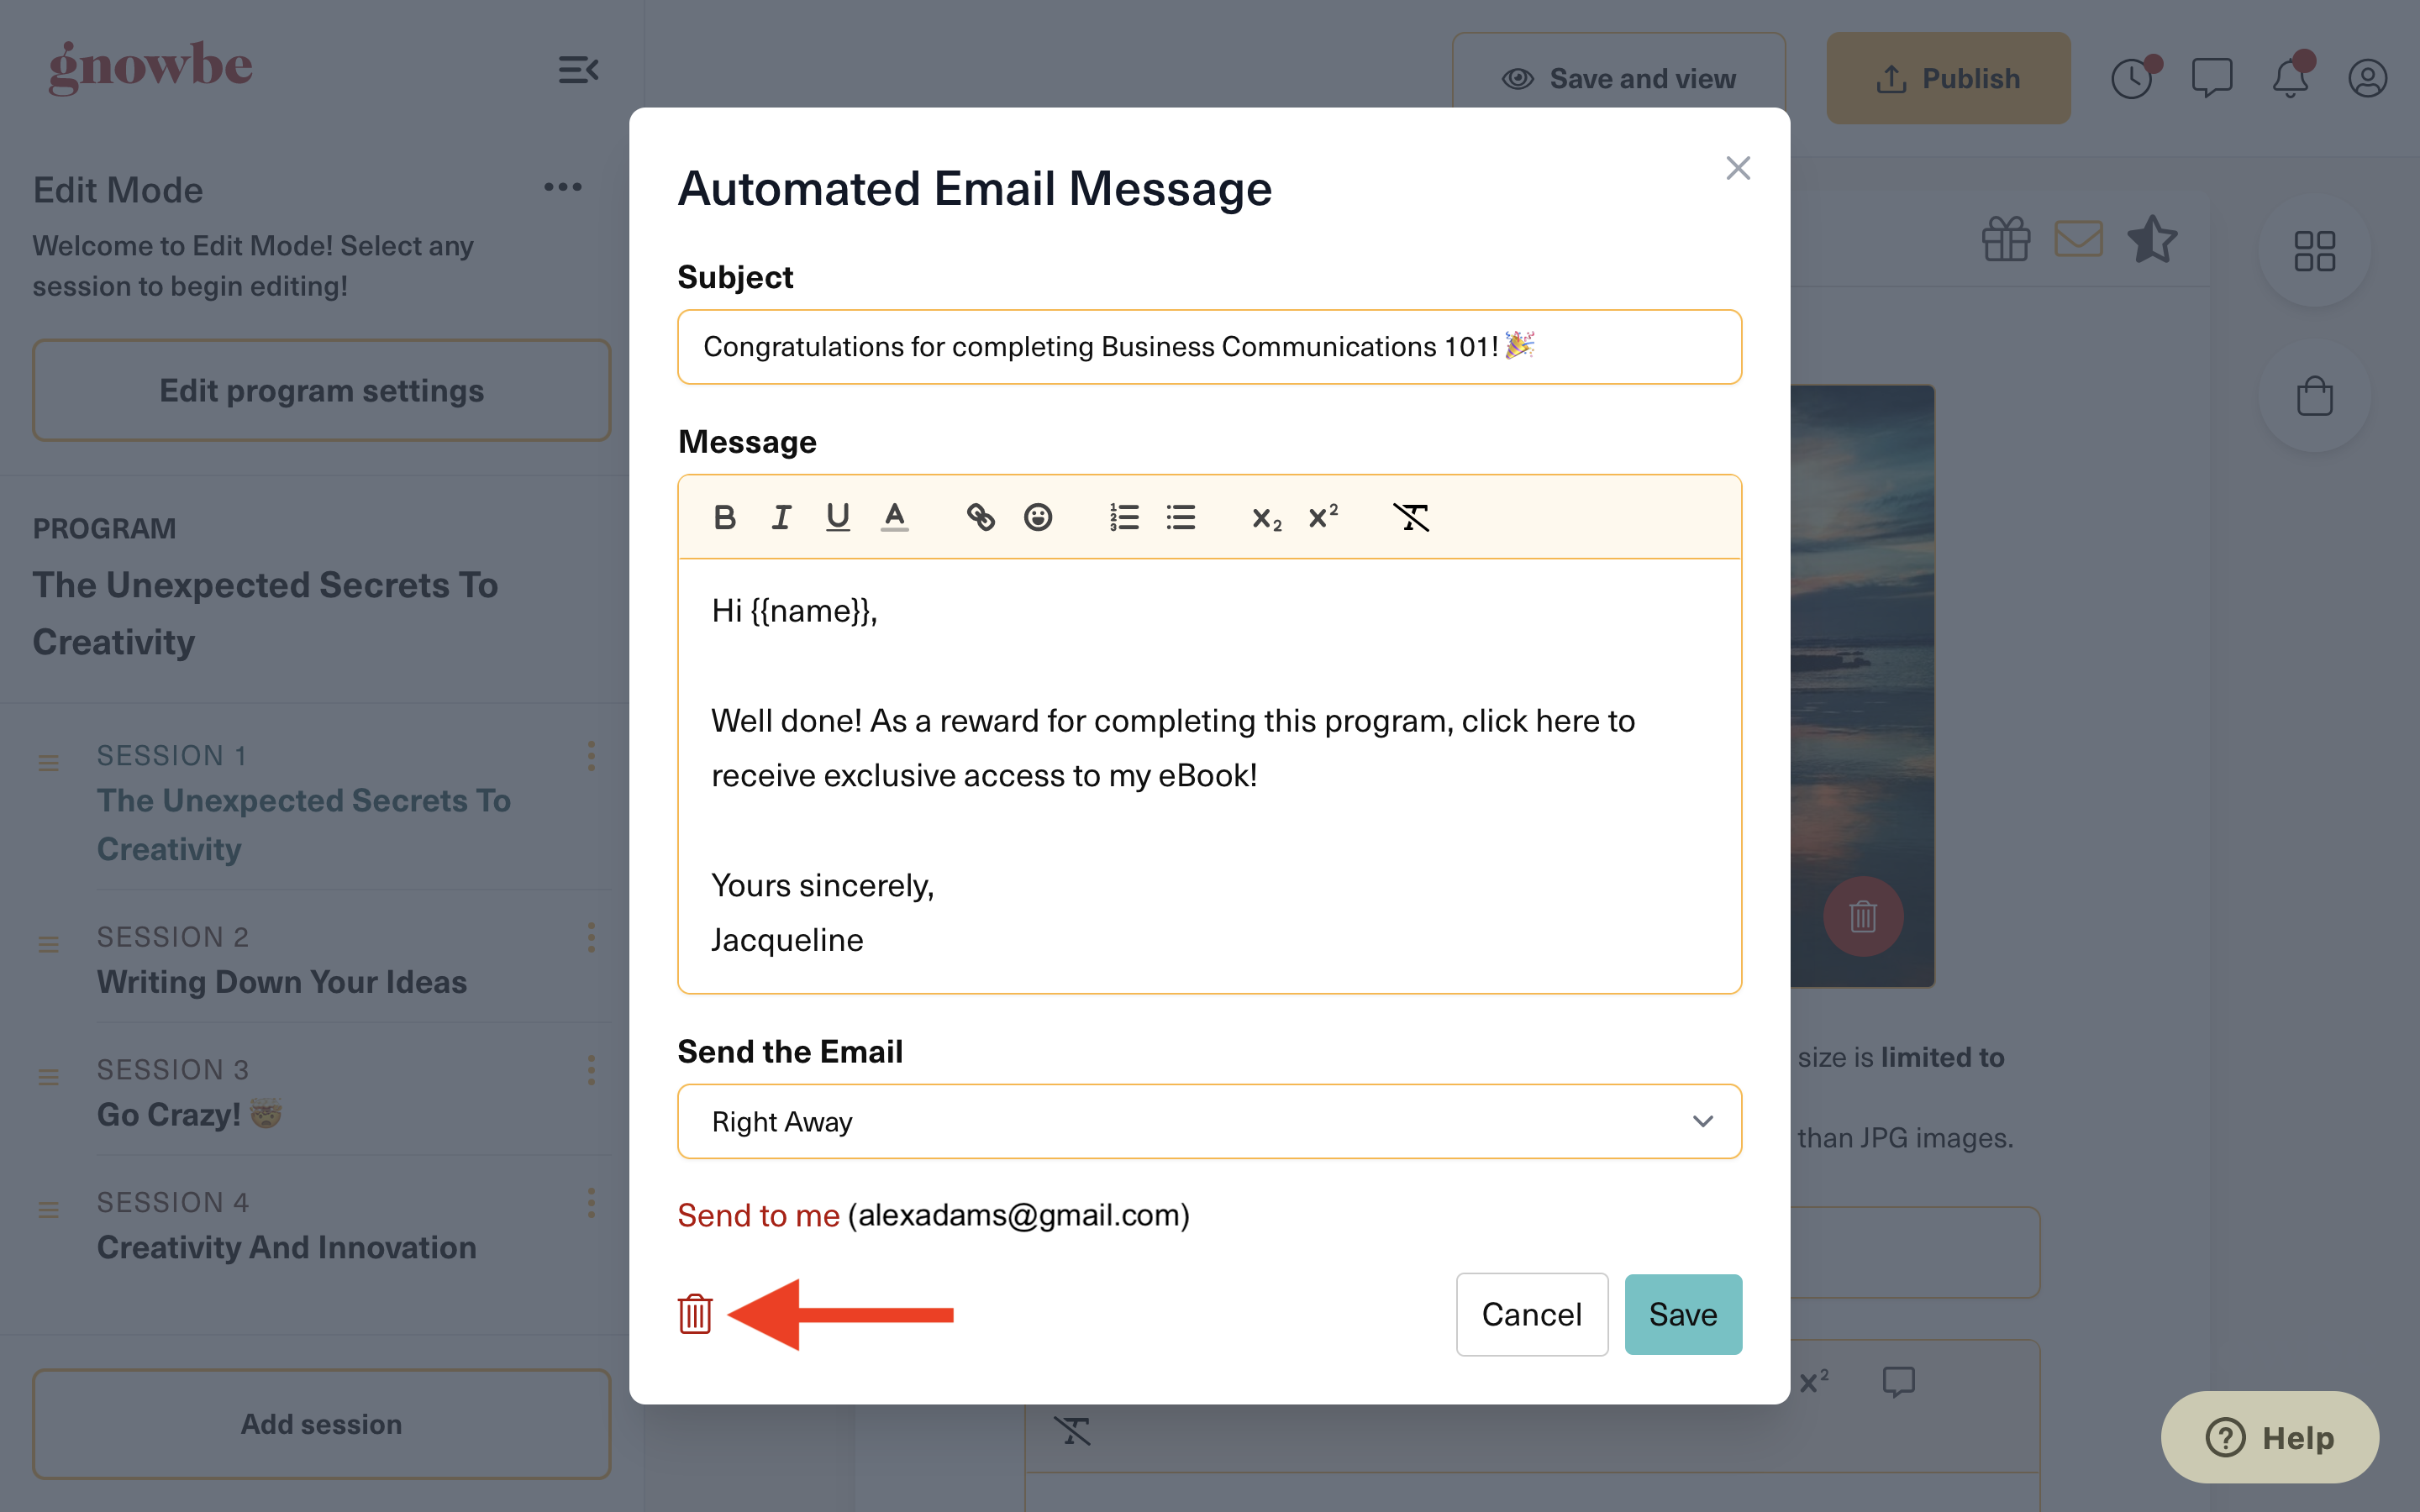2420x1512 pixels.
Task: Grab the Session 4 reorder handle
Action: point(48,1210)
